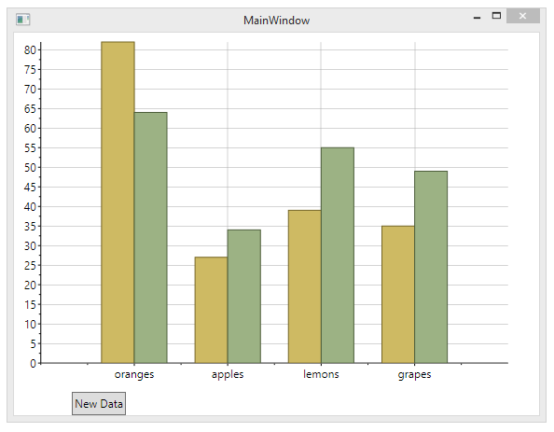
Task: Click the apples axis label
Action: click(x=228, y=374)
